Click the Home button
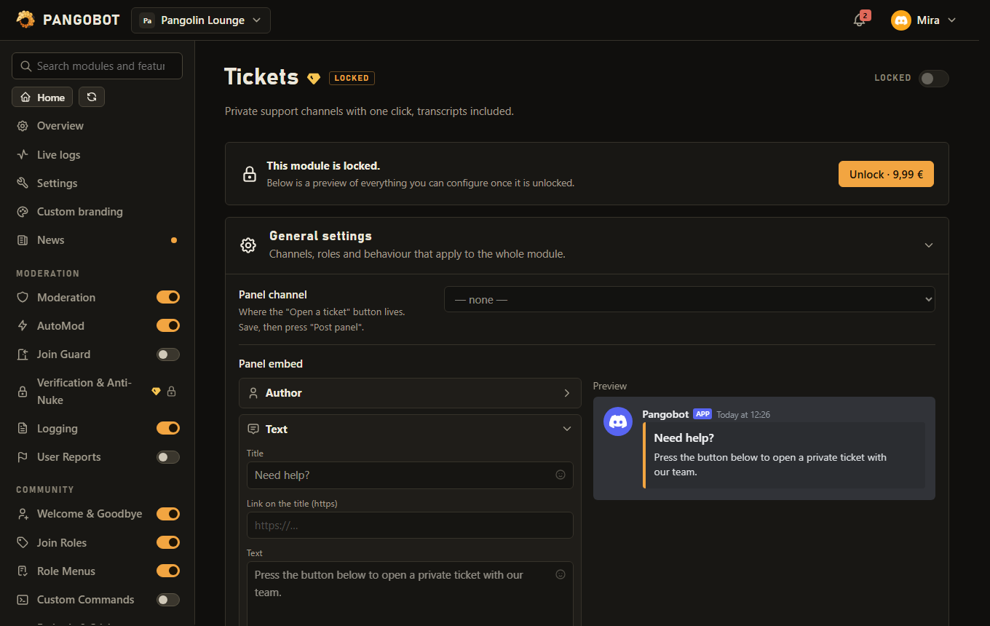 (42, 97)
